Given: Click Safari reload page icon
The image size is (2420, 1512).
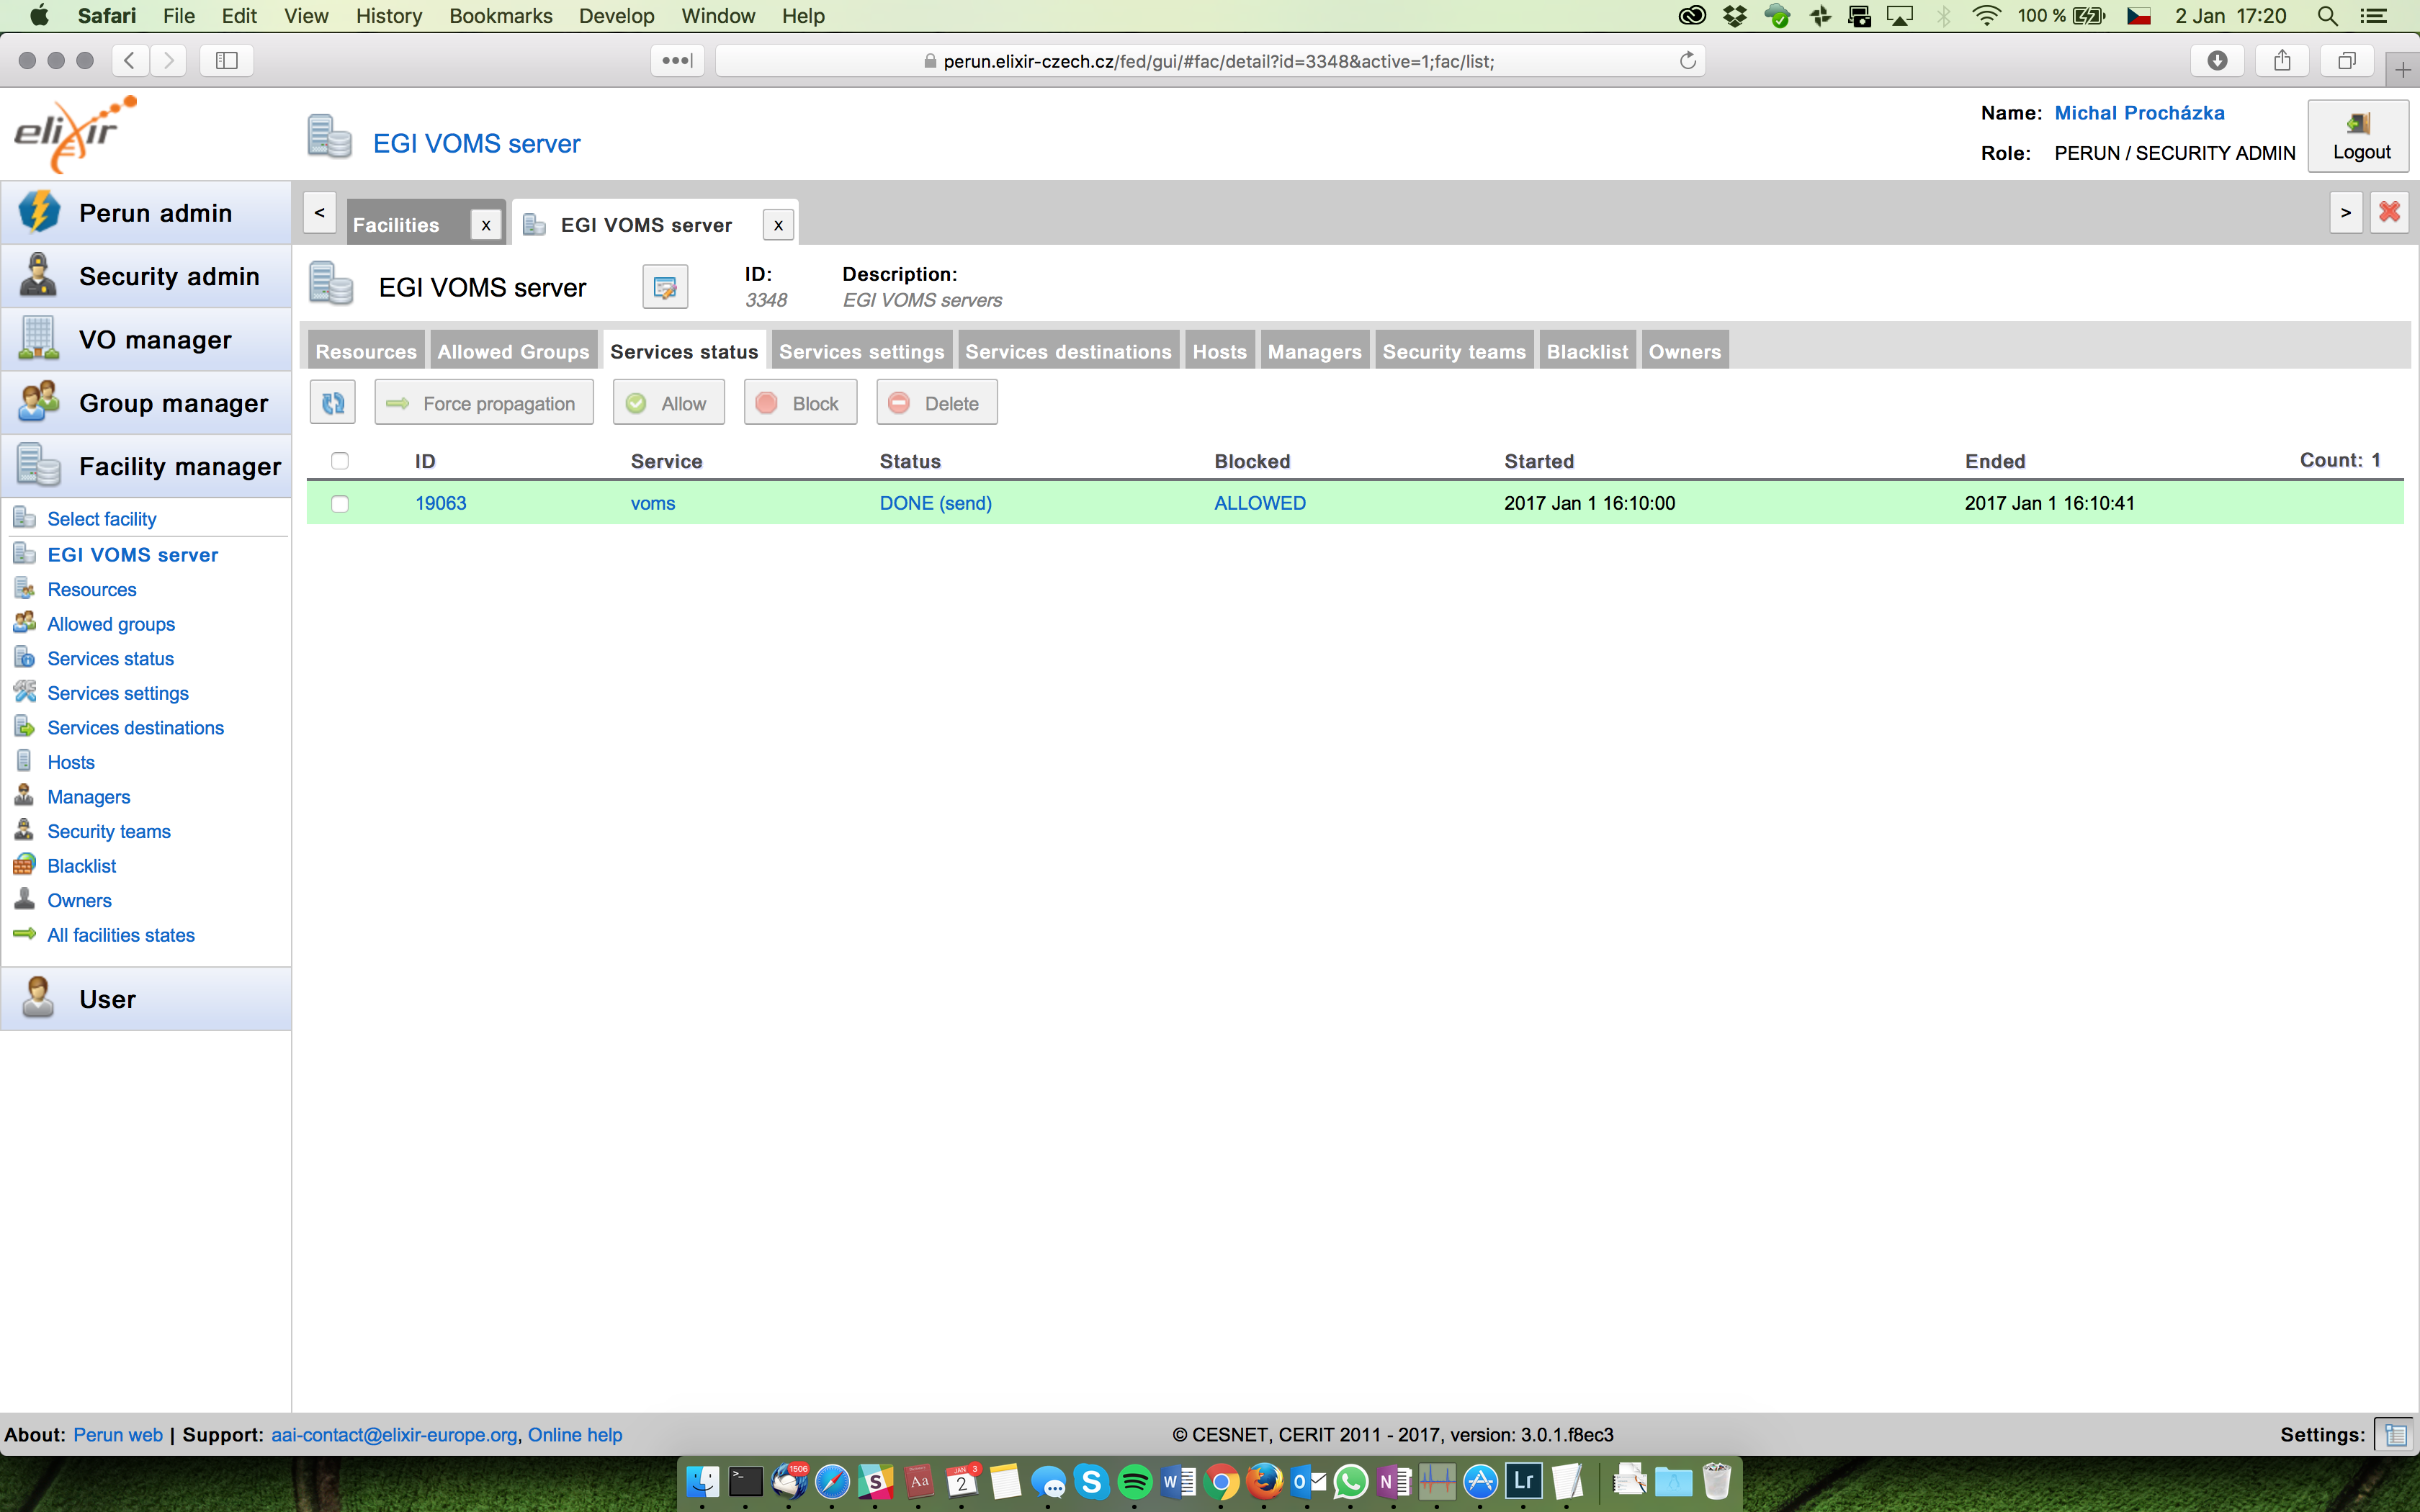Looking at the screenshot, I should pos(1688,61).
